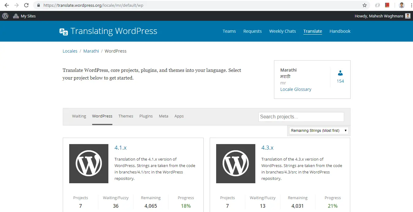Switch to the Themes tab
The width and height of the screenshot is (413, 212).
(126, 116)
